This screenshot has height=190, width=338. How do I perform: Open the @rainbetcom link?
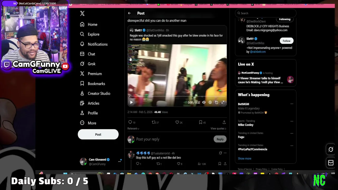pyautogui.click(x=258, y=52)
